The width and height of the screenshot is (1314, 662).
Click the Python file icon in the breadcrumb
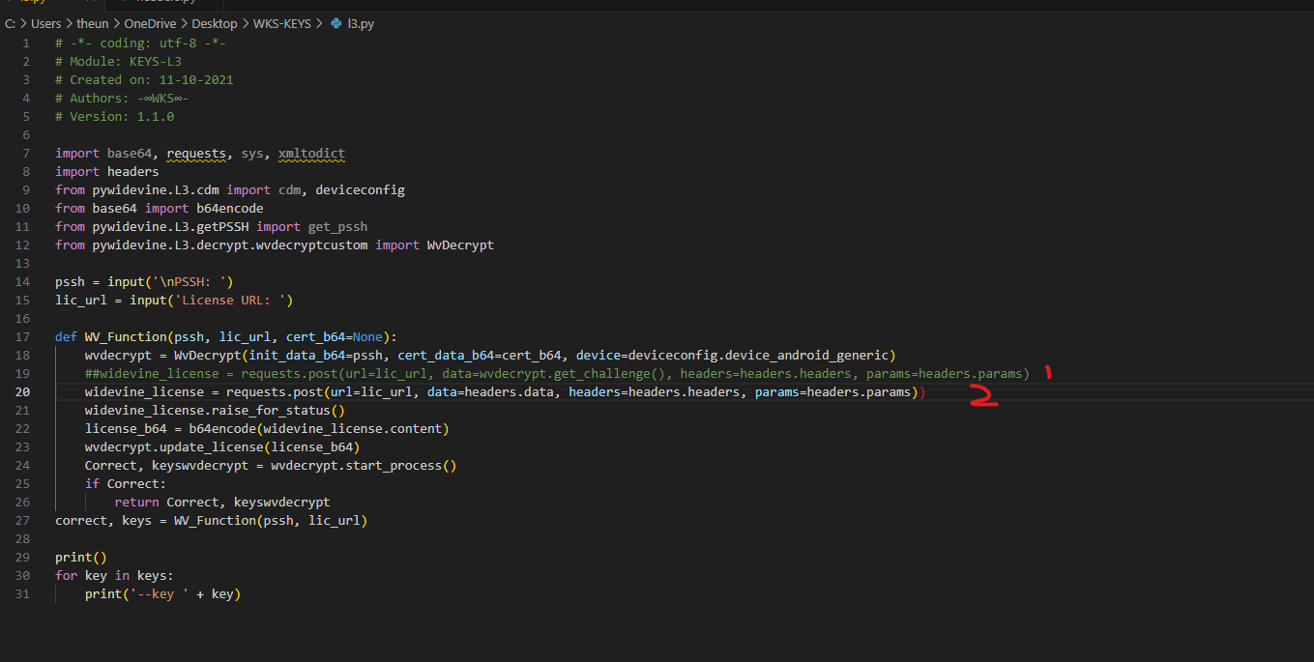(336, 23)
